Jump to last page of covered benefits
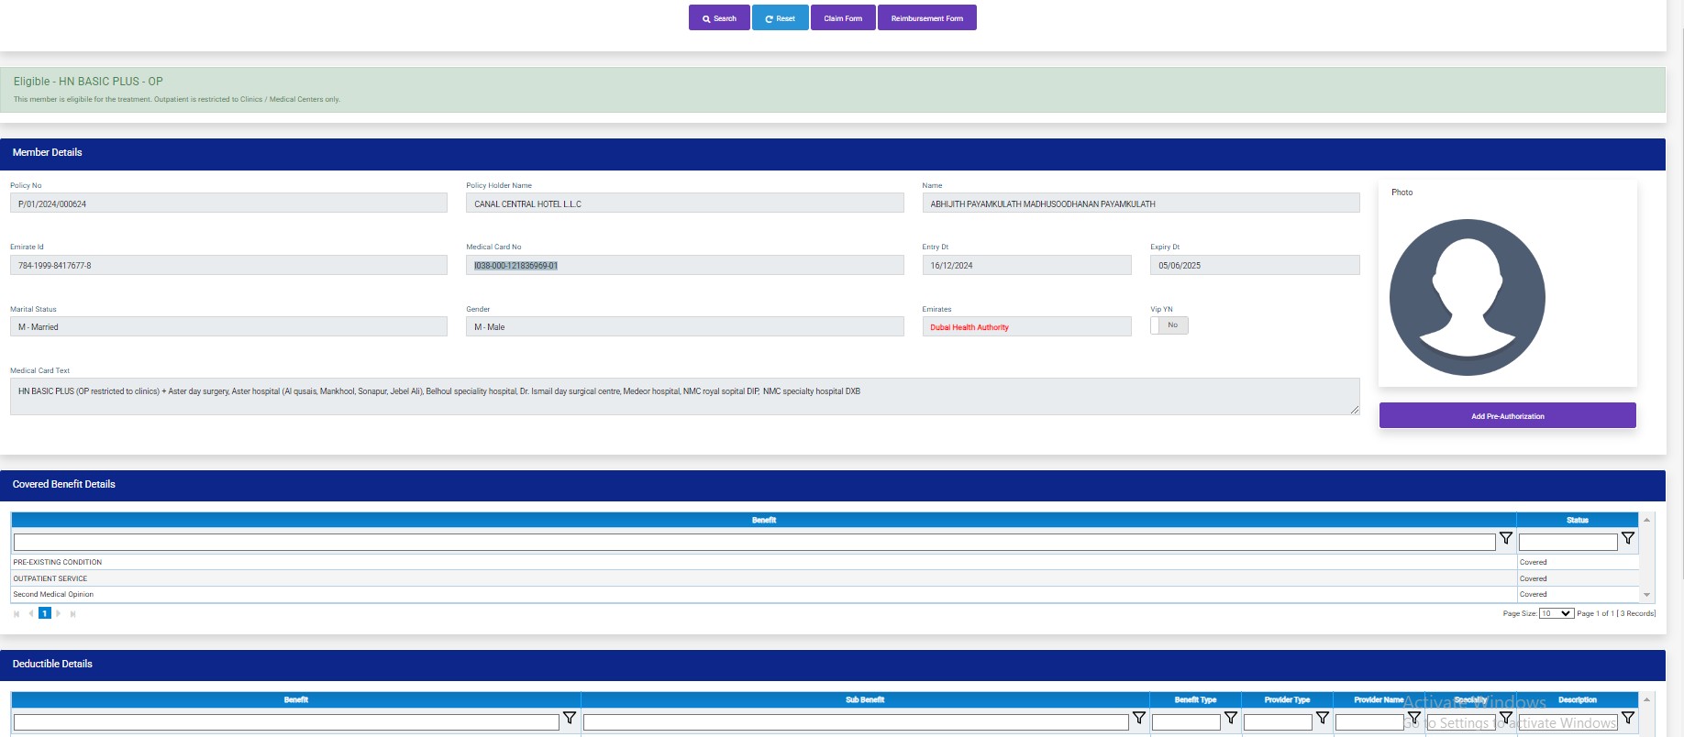 tap(72, 614)
